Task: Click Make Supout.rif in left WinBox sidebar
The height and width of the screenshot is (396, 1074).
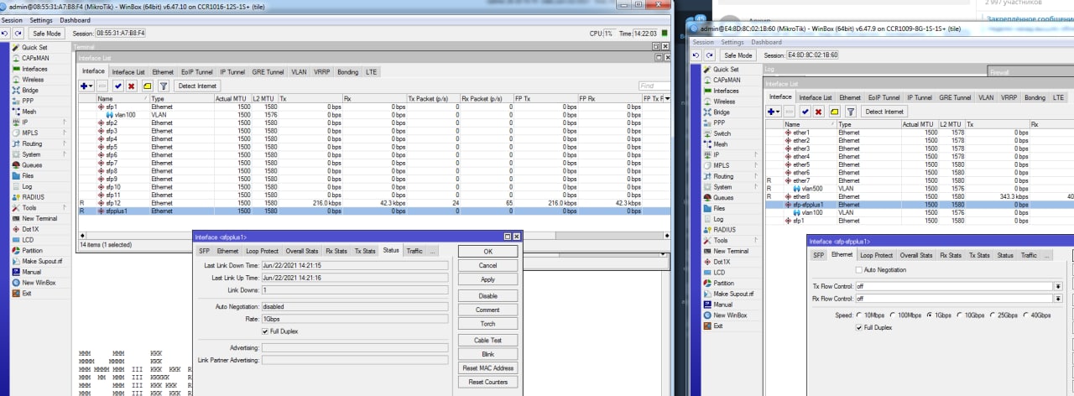Action: tap(41, 261)
